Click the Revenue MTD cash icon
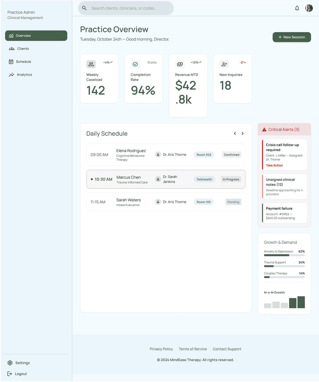This screenshot has width=319, height=382. click(x=180, y=64)
